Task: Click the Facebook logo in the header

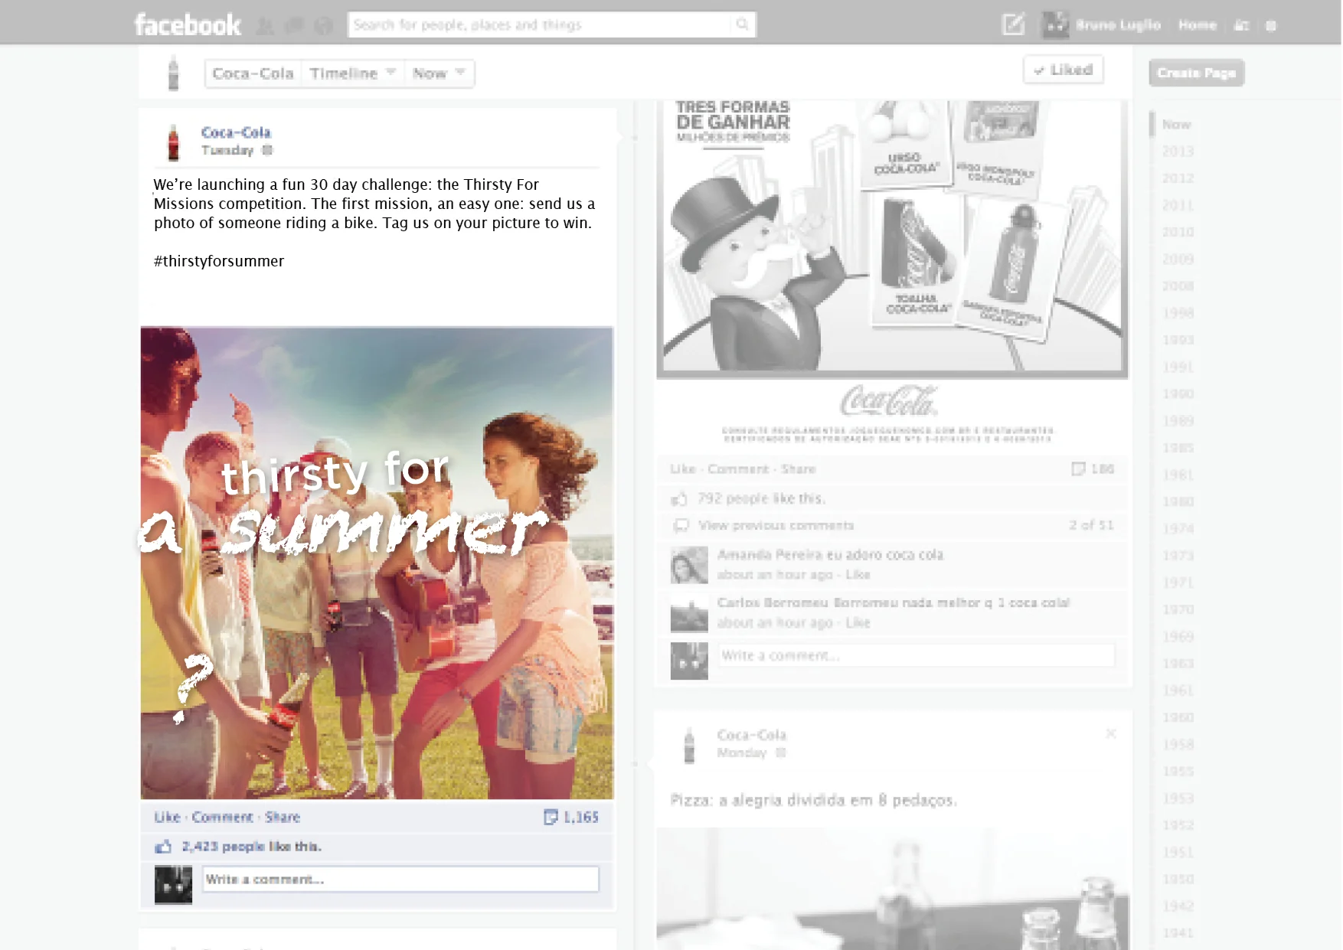Action: [x=188, y=24]
